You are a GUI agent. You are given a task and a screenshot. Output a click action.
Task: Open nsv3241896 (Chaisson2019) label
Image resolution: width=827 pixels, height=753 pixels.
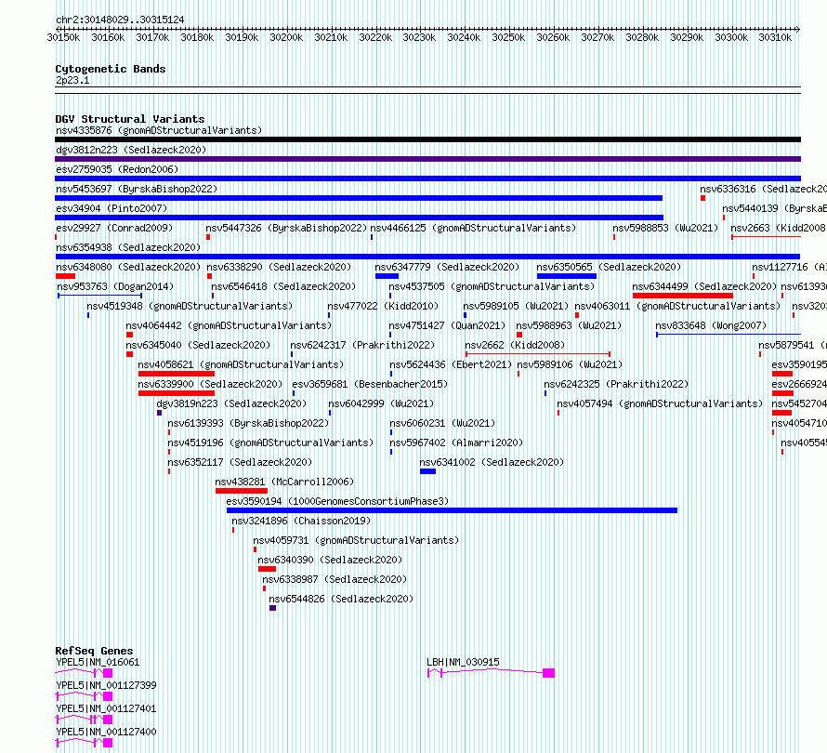click(301, 521)
